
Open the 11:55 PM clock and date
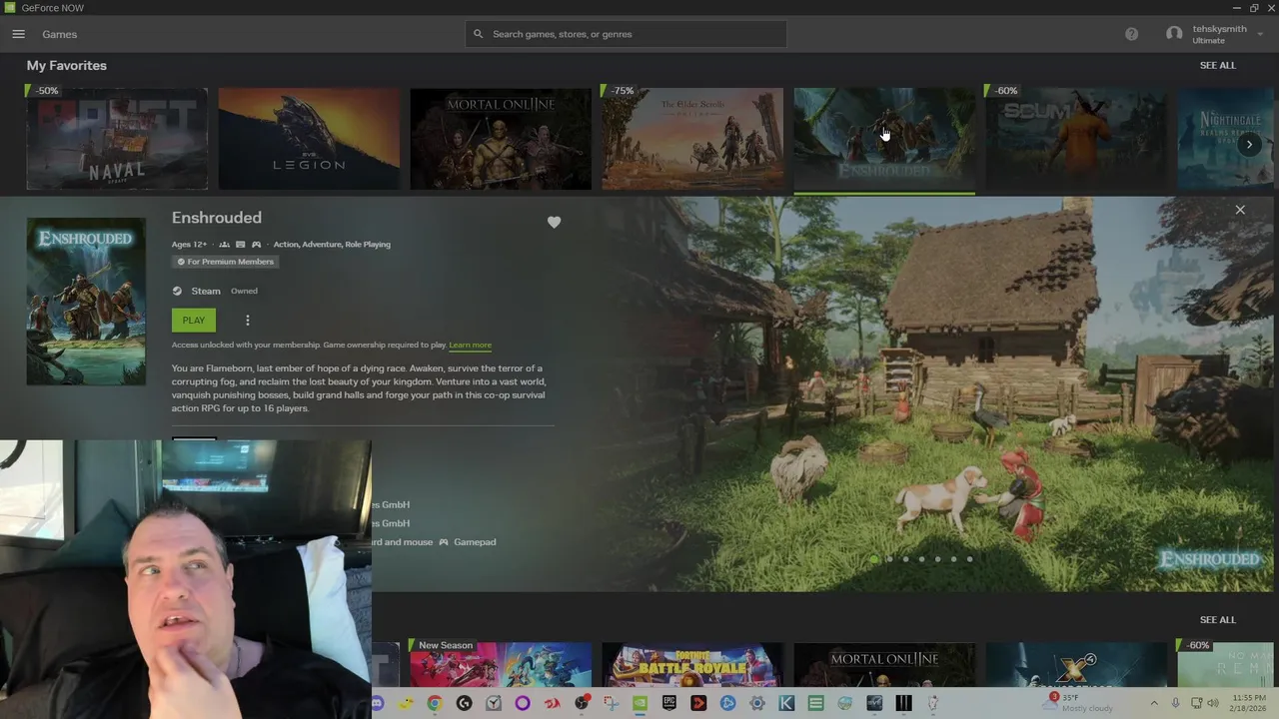pyautogui.click(x=1248, y=703)
